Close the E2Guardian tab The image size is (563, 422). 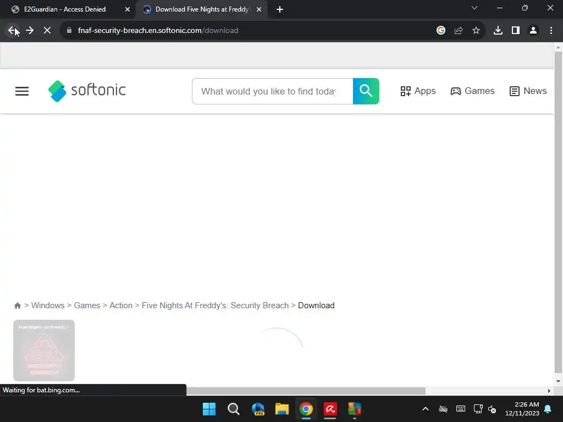coord(128,9)
